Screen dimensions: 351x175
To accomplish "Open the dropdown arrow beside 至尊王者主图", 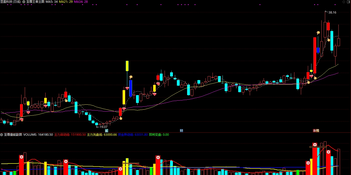I will [24, 2].
